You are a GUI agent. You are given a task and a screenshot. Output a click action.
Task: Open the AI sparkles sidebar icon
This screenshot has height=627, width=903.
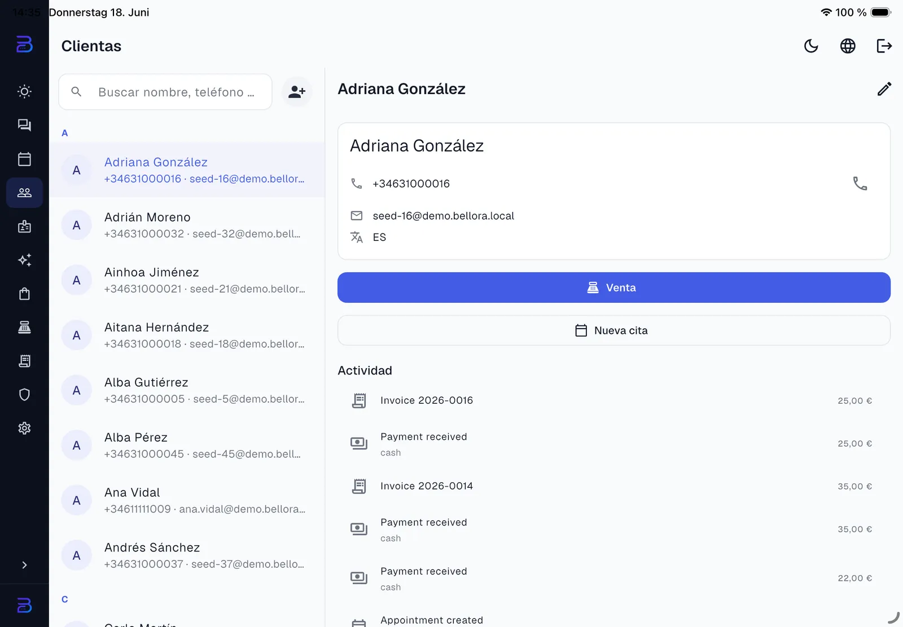[24, 260]
